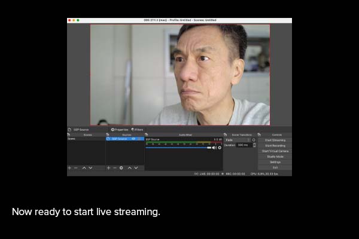Enable Studio Mode
359x239 pixels.
(275, 157)
